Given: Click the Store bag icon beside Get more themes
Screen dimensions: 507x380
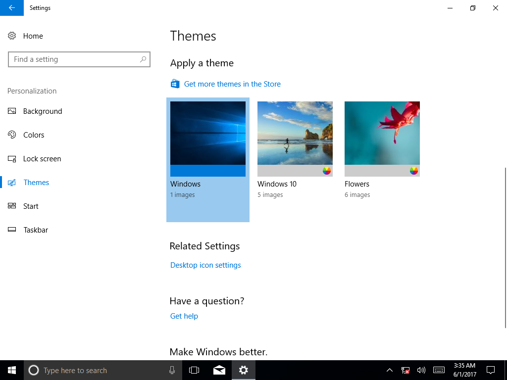Looking at the screenshot, I should click(175, 84).
